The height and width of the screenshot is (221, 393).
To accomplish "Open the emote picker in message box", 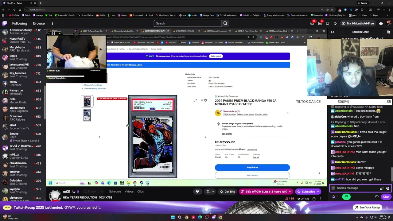I will [x=388, y=188].
